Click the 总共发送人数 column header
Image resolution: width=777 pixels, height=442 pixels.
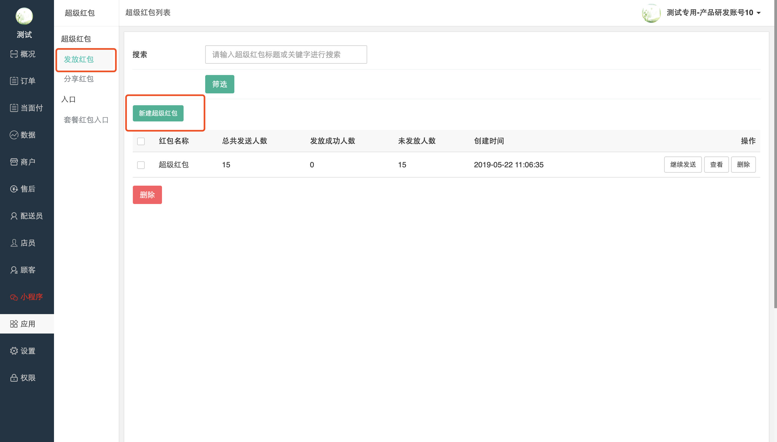244,141
